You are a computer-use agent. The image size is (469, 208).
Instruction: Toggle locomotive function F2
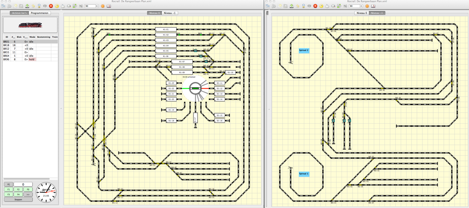18,190
